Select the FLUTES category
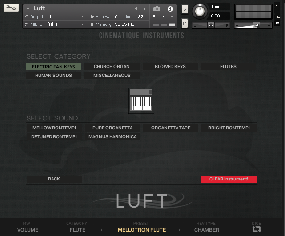Image resolution: width=285 pixels, height=236 pixels. [228, 67]
